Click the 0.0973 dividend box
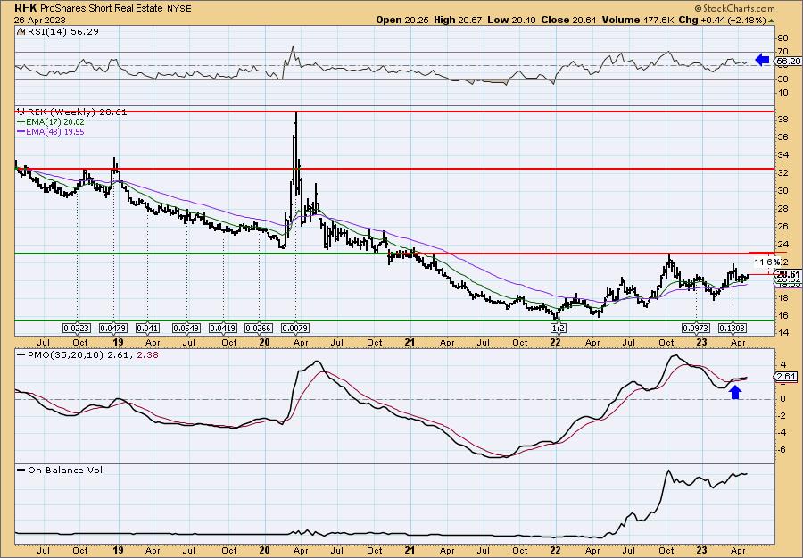The height and width of the screenshot is (558, 803). 696,328
